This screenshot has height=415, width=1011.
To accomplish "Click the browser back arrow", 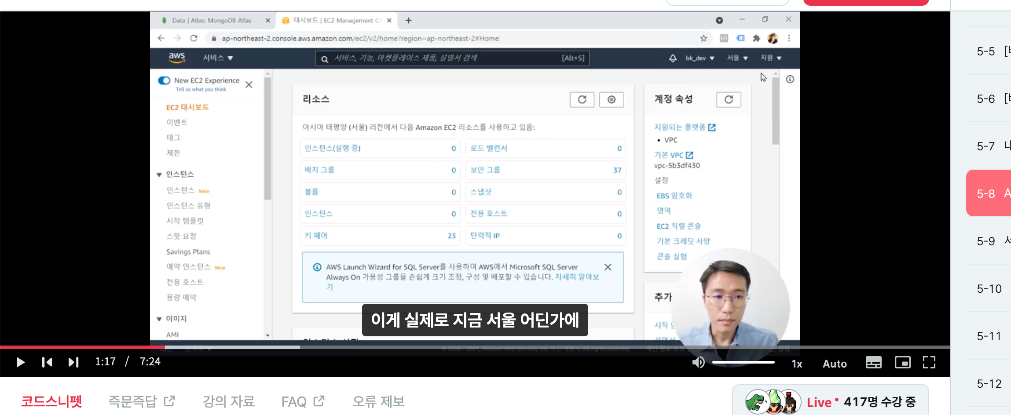I will (x=161, y=38).
